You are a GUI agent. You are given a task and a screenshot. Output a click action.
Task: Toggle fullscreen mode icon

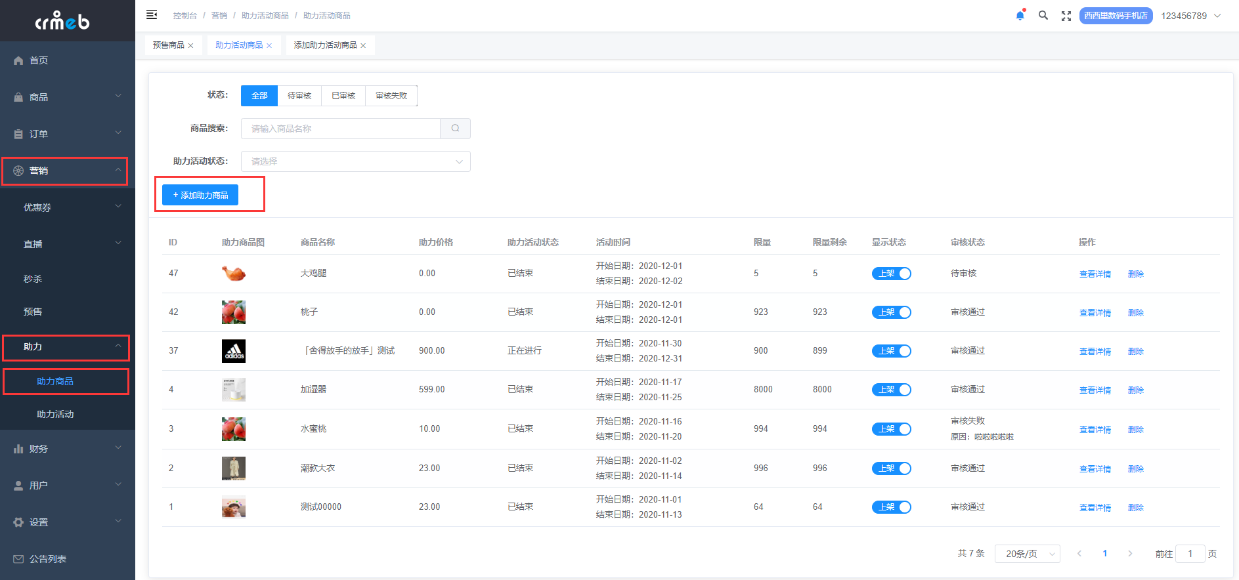[x=1066, y=16]
